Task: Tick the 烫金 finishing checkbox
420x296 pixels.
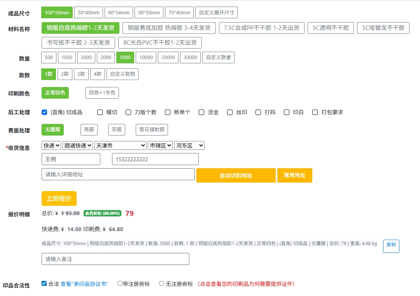Action: click(201, 112)
